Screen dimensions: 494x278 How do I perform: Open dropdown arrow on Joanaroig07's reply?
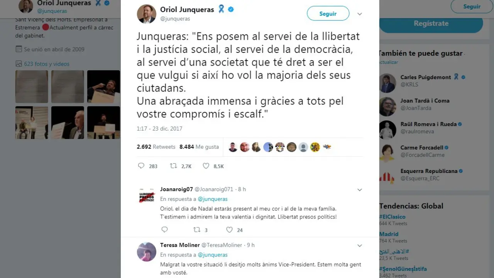coord(360,190)
